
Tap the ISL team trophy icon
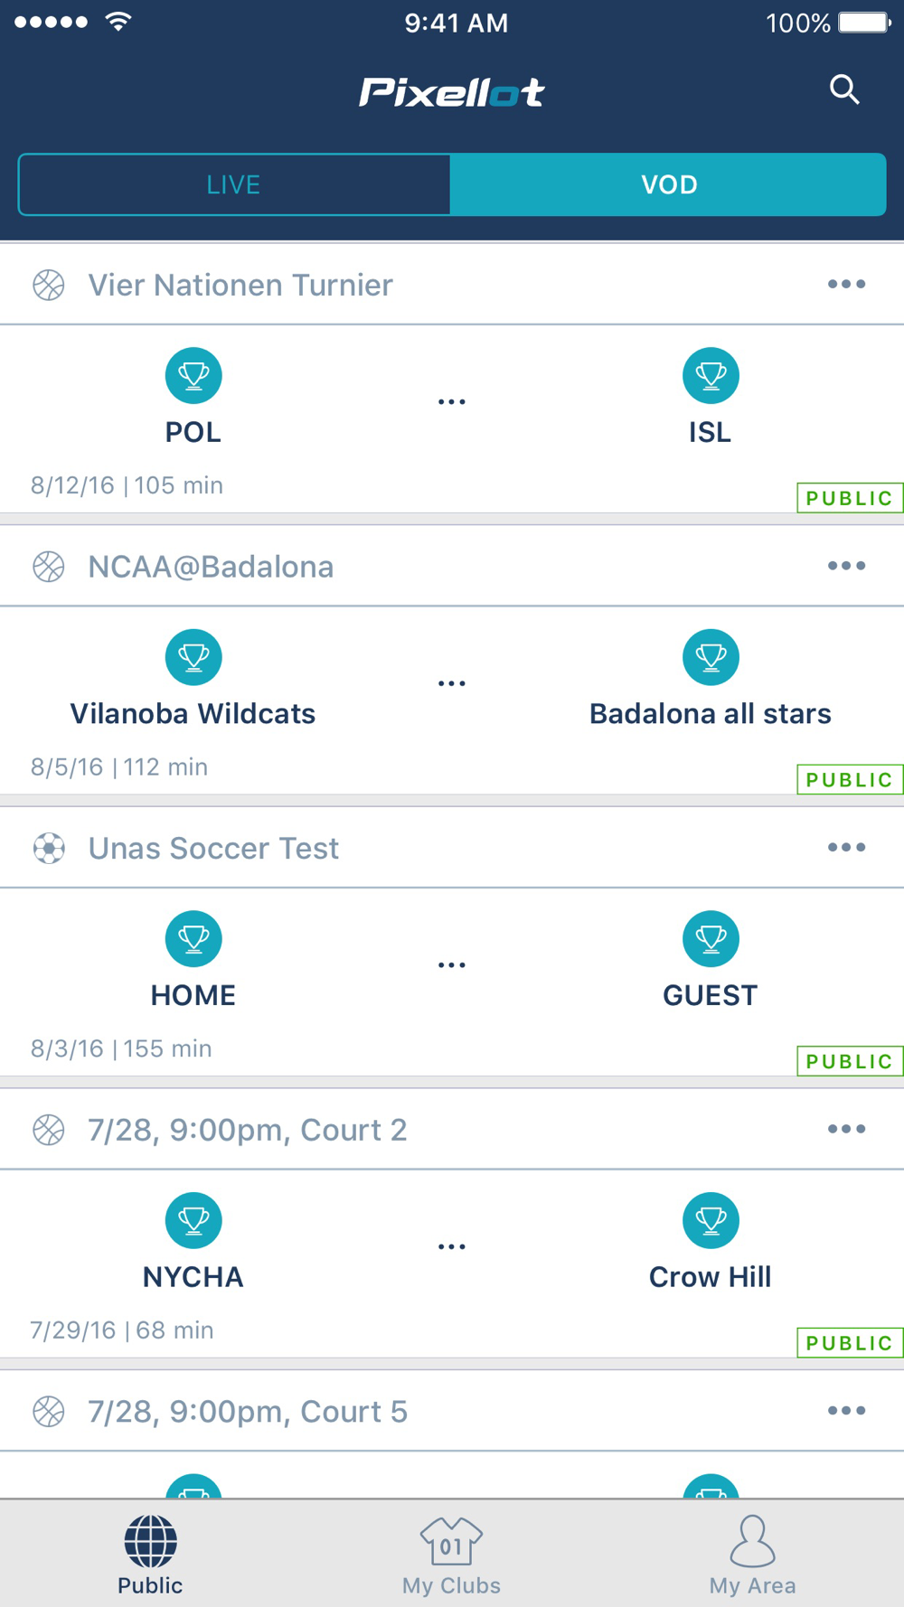click(x=711, y=375)
